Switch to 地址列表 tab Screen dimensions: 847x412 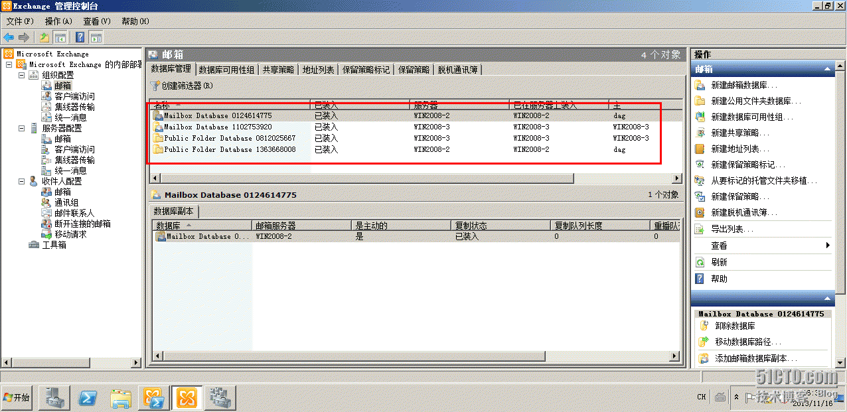(318, 70)
